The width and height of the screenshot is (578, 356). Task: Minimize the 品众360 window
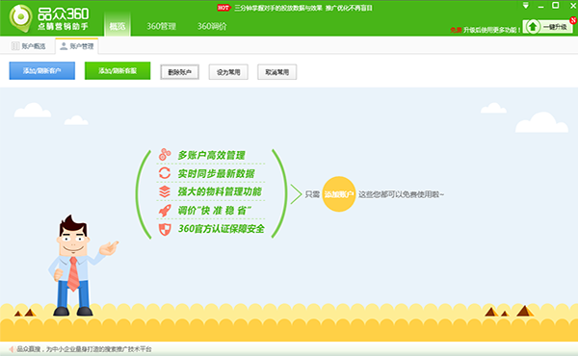[540, 7]
